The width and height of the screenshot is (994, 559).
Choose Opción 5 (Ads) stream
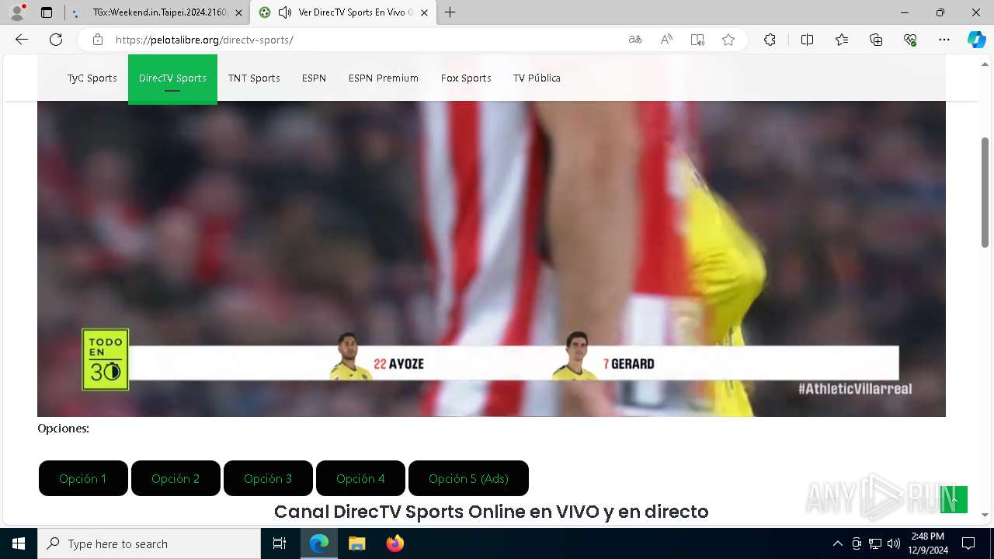pyautogui.click(x=468, y=478)
